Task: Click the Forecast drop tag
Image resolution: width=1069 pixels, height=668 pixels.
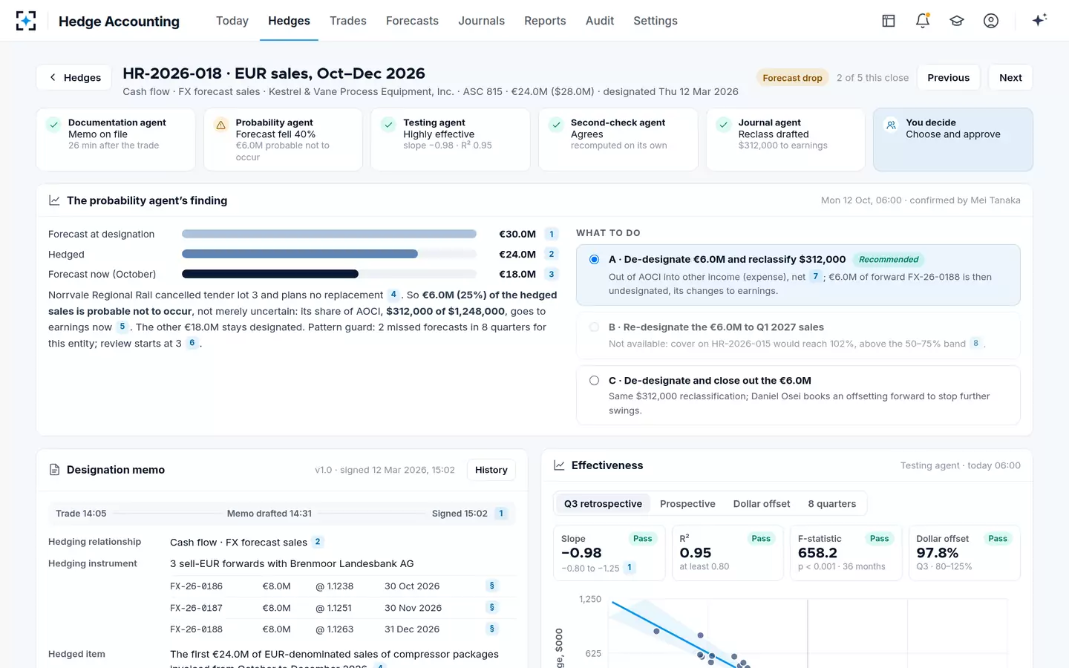Action: pos(792,78)
